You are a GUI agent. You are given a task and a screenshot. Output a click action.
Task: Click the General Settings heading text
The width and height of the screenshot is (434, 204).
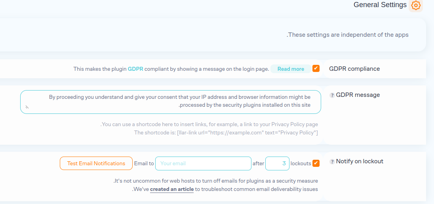point(380,5)
